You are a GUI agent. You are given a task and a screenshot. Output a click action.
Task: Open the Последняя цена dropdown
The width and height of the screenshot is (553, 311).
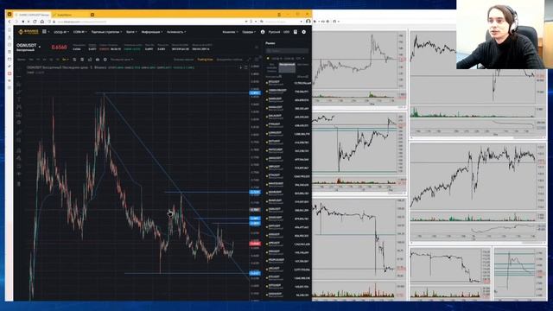pos(122,60)
